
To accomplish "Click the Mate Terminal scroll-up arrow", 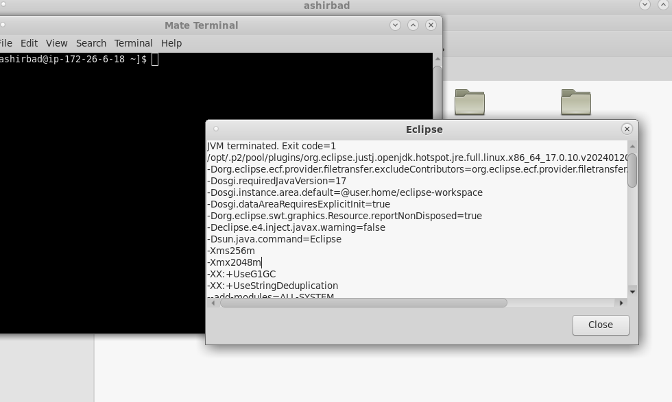I will tap(437, 59).
